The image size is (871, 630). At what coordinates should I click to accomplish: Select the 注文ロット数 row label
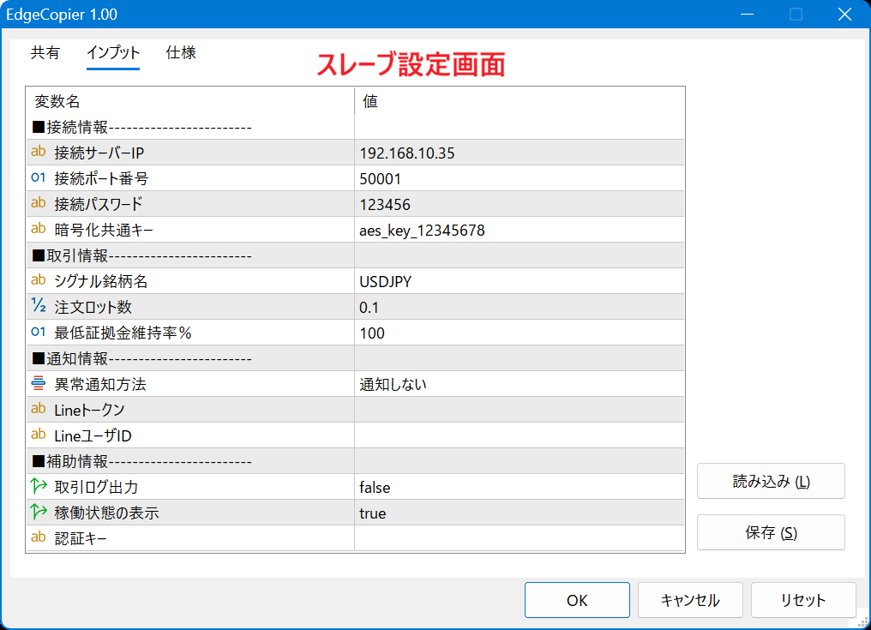[93, 307]
